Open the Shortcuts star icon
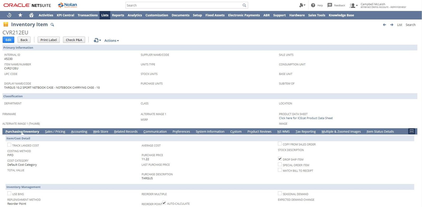Screen dimensions: 422x207 coord(20,15)
